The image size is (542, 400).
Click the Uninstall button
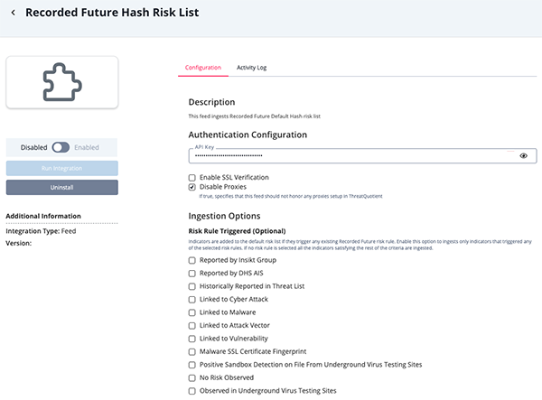[x=61, y=187]
